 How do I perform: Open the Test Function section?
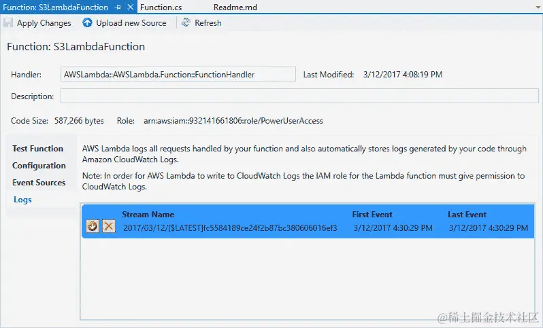(37, 149)
